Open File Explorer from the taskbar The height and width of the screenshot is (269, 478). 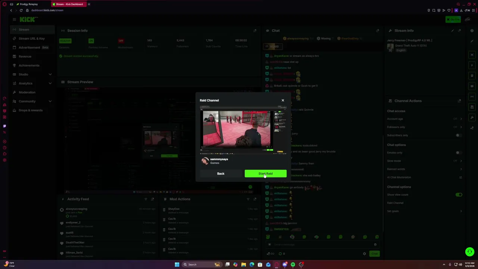tap(243, 265)
